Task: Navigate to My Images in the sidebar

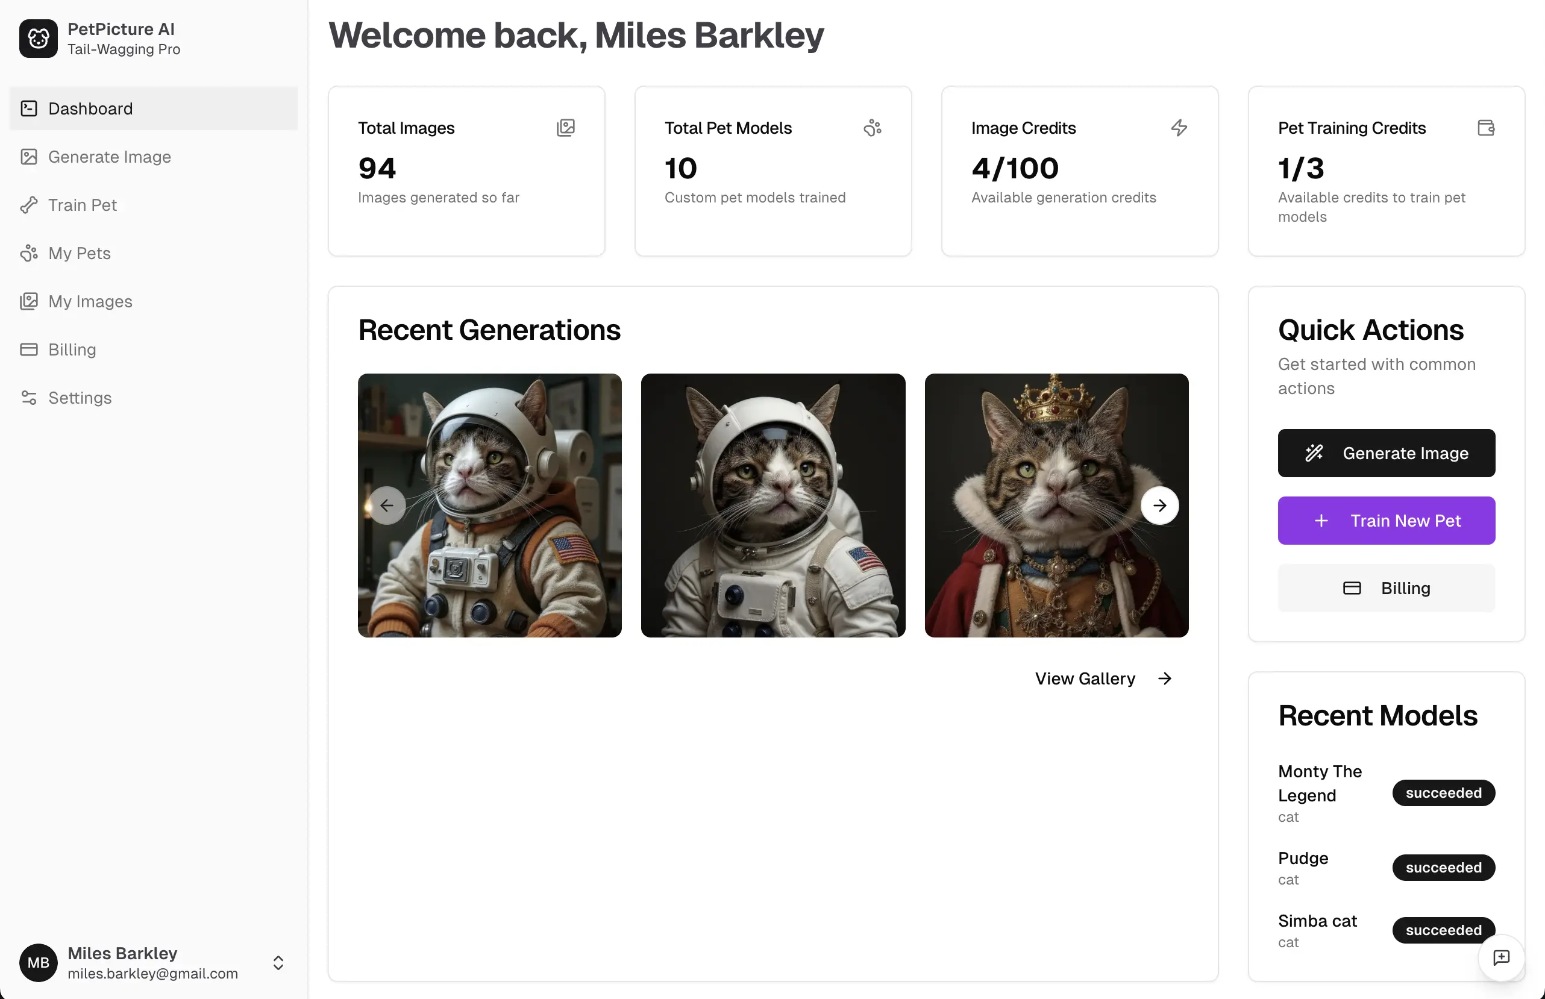Action: click(90, 302)
